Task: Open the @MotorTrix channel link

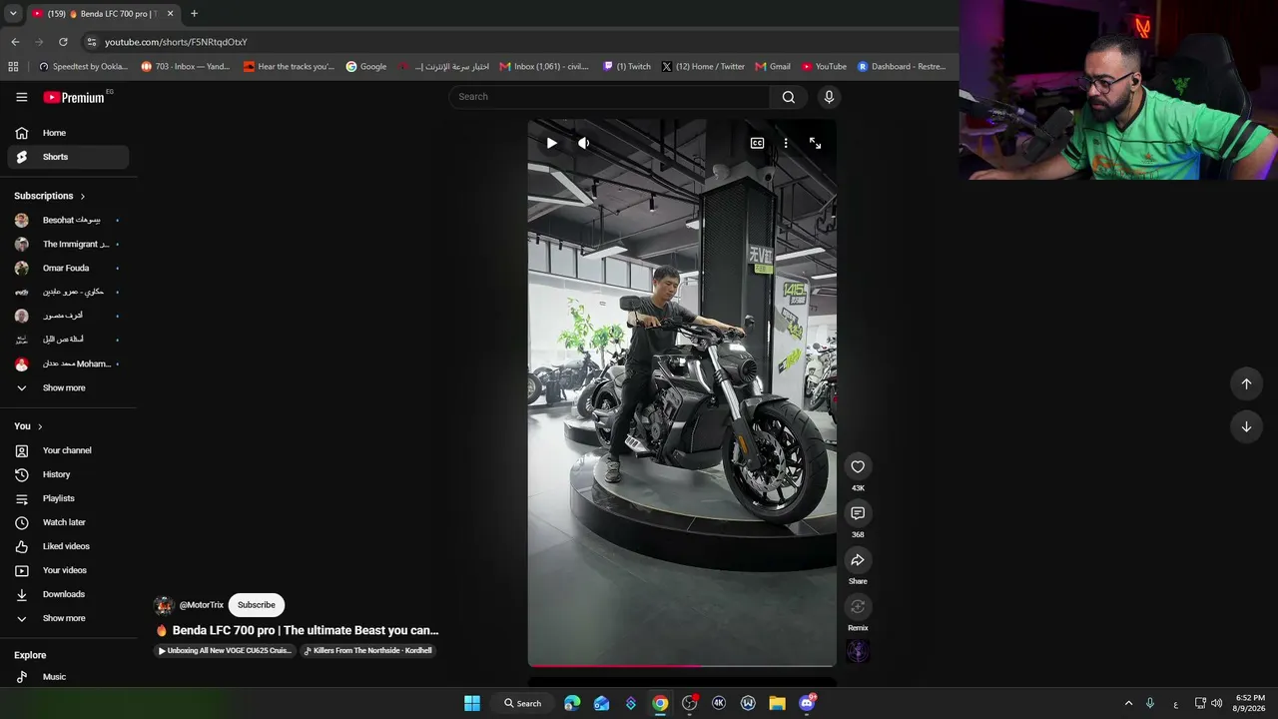Action: point(202,605)
